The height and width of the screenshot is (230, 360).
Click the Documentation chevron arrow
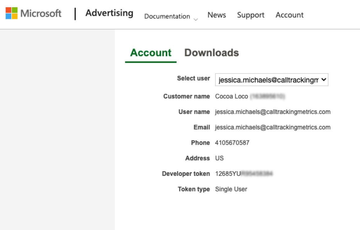point(196,20)
